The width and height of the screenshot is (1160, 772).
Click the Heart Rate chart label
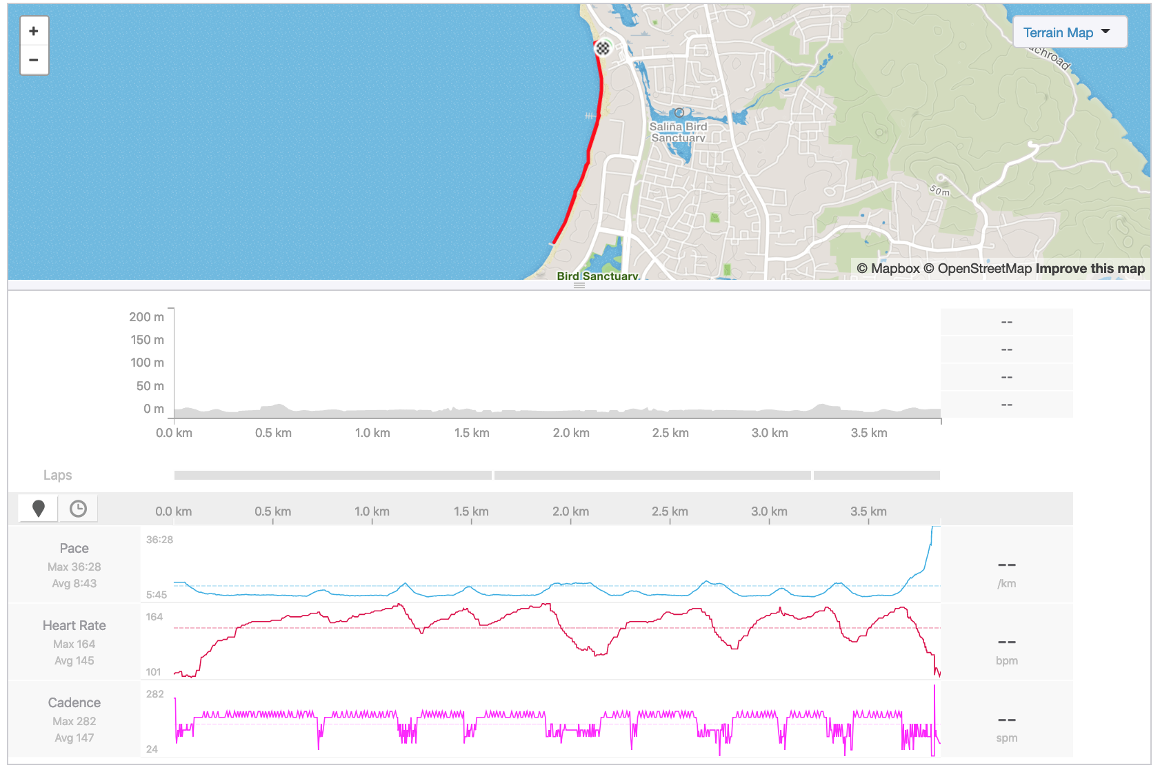point(74,626)
